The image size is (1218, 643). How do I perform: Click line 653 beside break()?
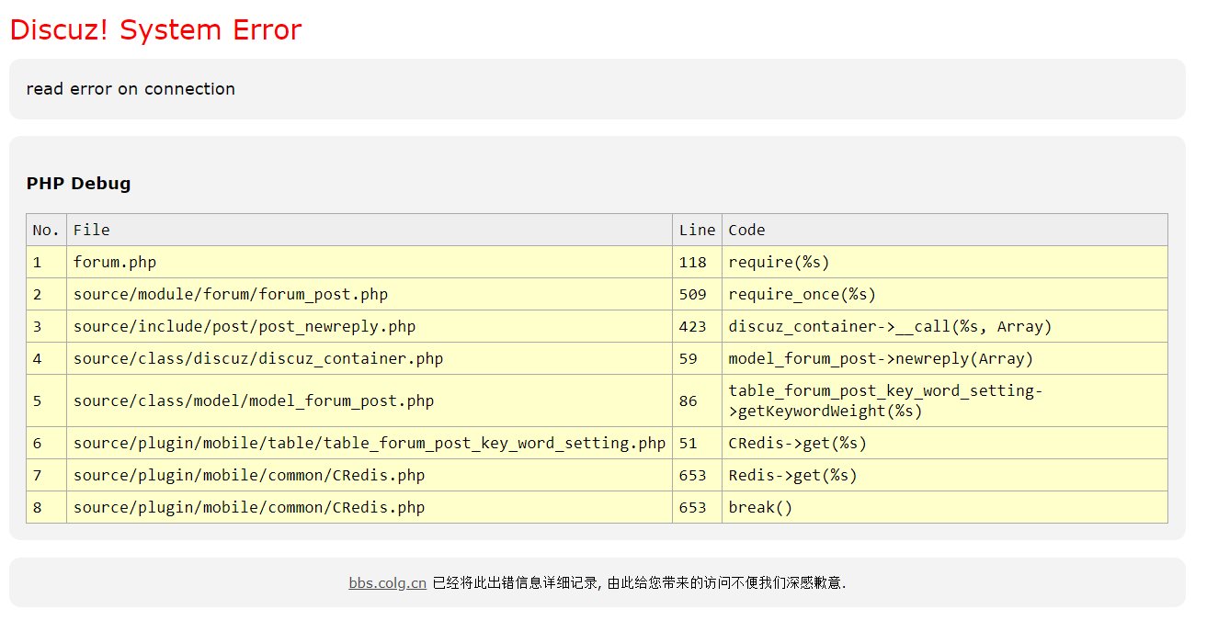pyautogui.click(x=697, y=507)
